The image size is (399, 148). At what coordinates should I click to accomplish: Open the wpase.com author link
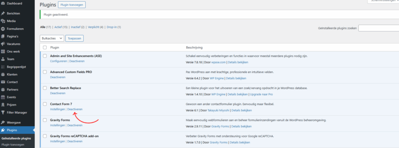pyautogui.click(x=218, y=62)
